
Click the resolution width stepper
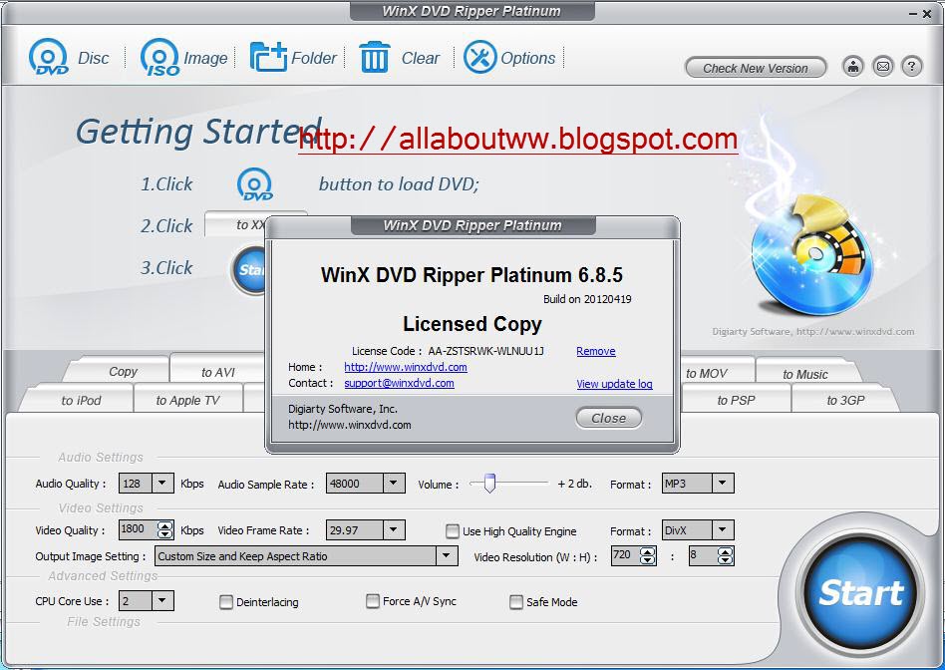pyautogui.click(x=648, y=555)
